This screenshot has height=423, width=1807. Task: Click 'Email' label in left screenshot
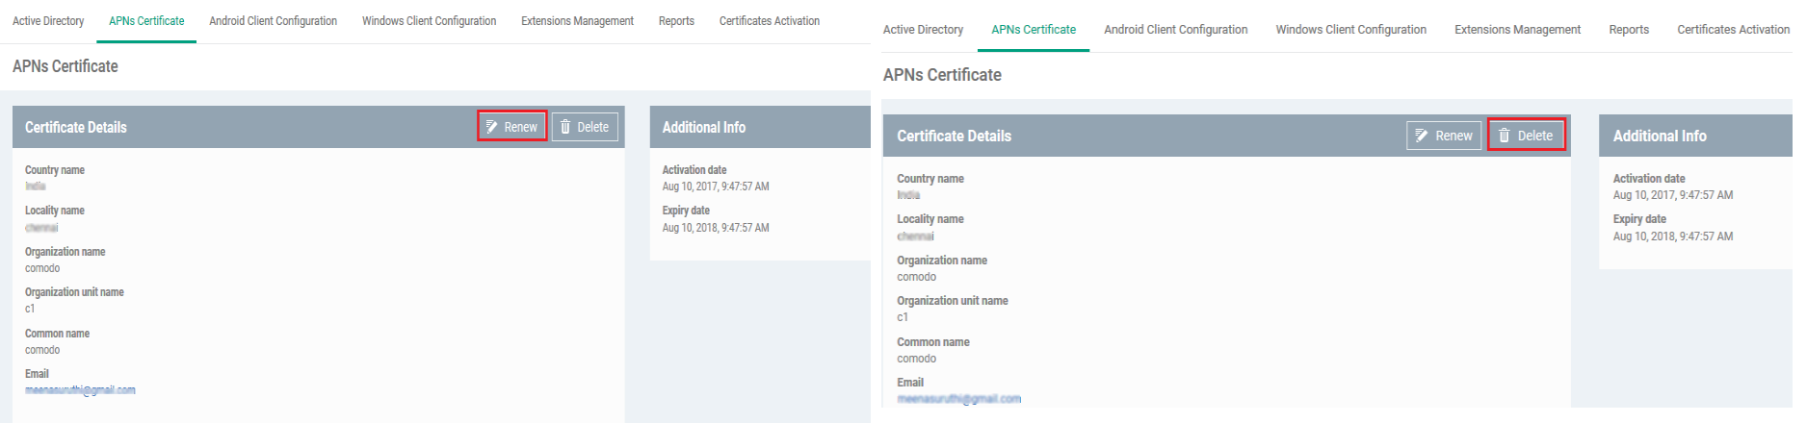coord(37,374)
